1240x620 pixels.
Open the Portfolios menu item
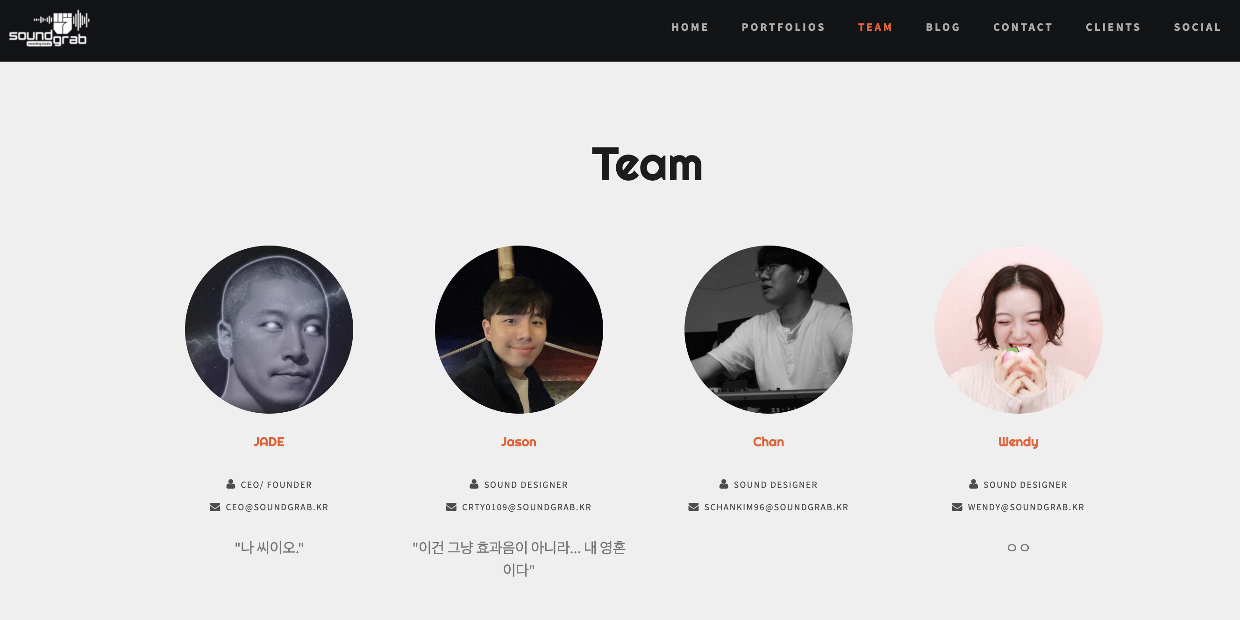coord(783,27)
